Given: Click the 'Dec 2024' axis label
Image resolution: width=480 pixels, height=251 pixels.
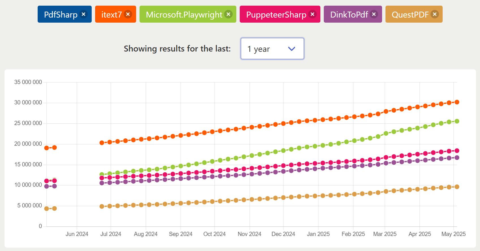Looking at the screenshot, I should point(283,234).
